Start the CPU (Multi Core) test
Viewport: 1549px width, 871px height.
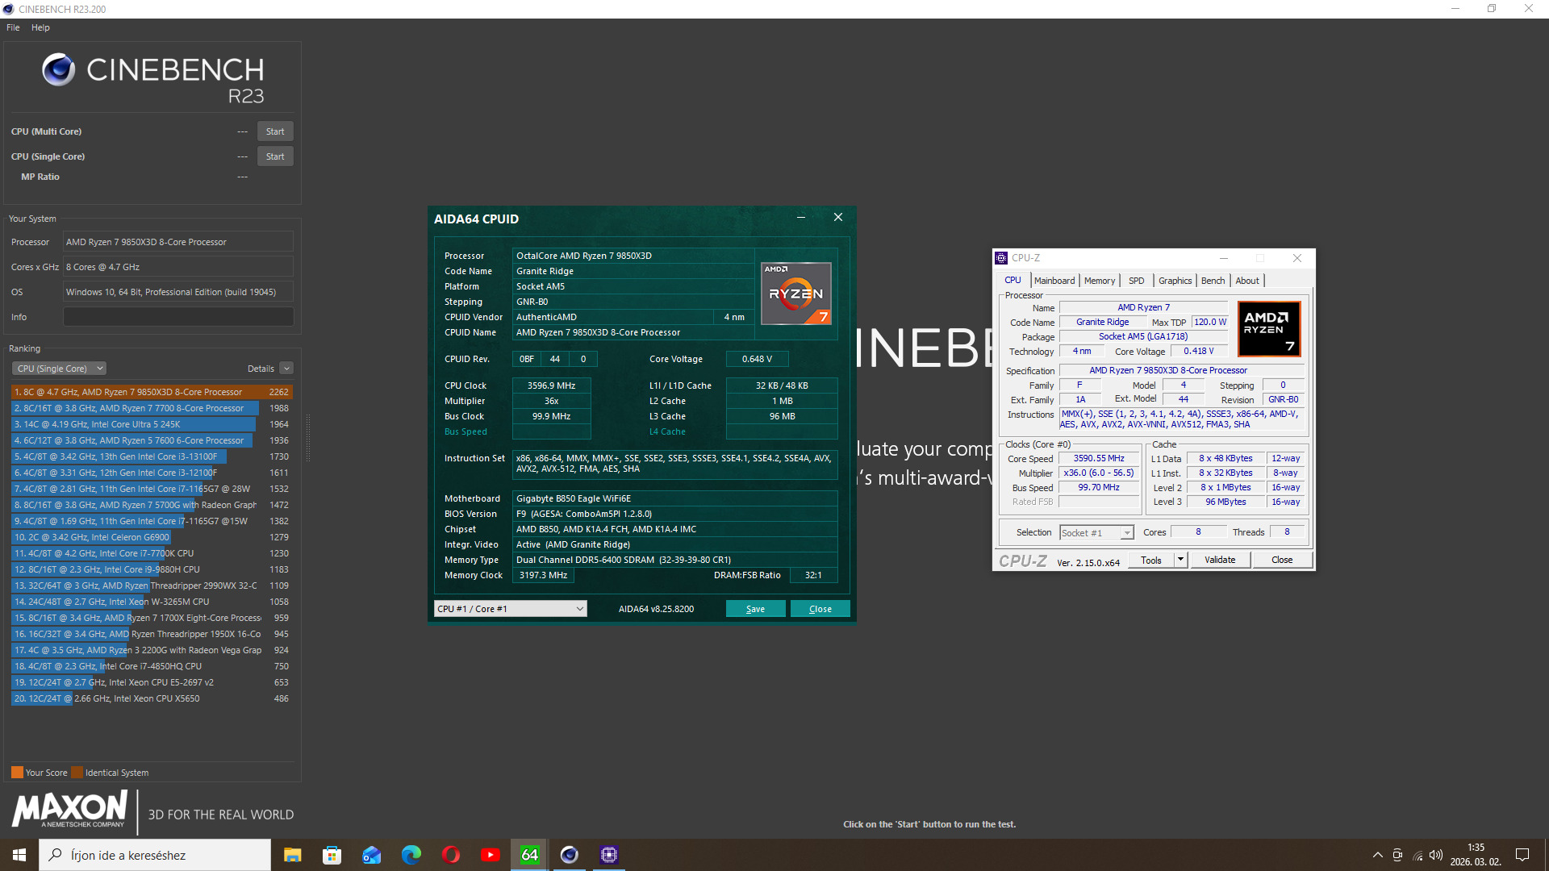[x=274, y=131]
